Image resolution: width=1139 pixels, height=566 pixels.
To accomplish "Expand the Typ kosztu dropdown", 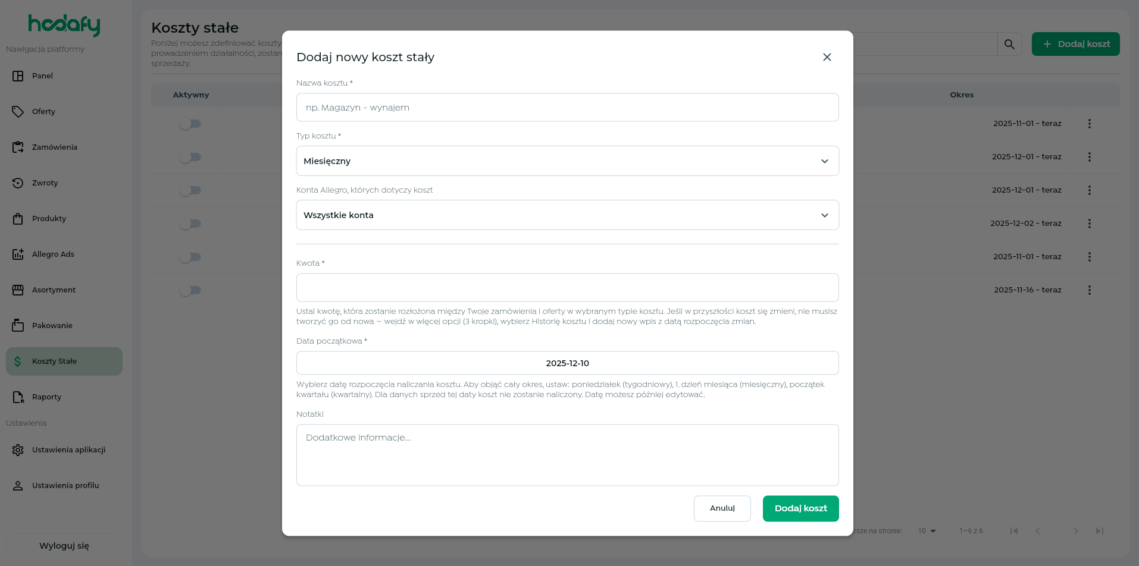I will 567,161.
